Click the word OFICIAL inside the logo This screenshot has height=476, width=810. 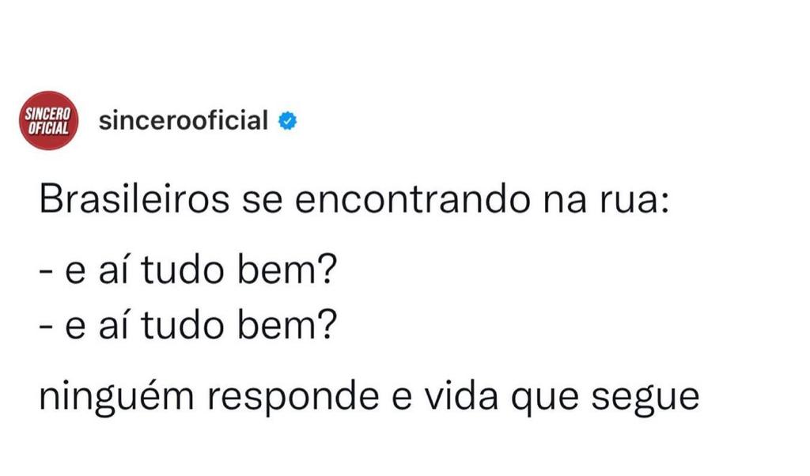48,128
